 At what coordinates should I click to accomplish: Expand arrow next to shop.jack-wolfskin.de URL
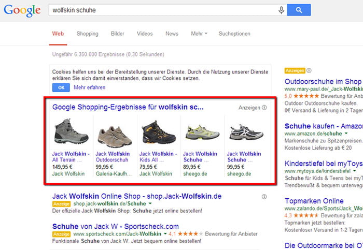(x=150, y=204)
